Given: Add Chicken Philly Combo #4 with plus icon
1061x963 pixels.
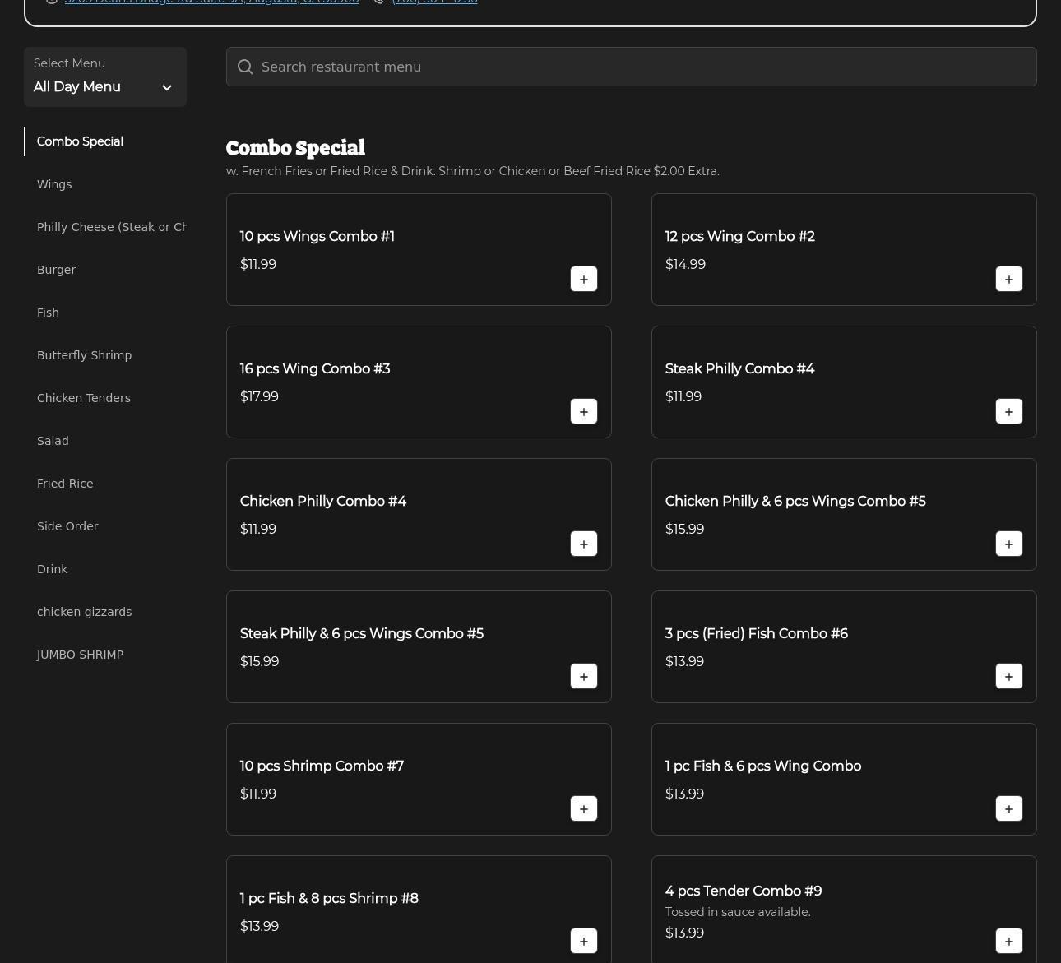Looking at the screenshot, I should click(583, 544).
